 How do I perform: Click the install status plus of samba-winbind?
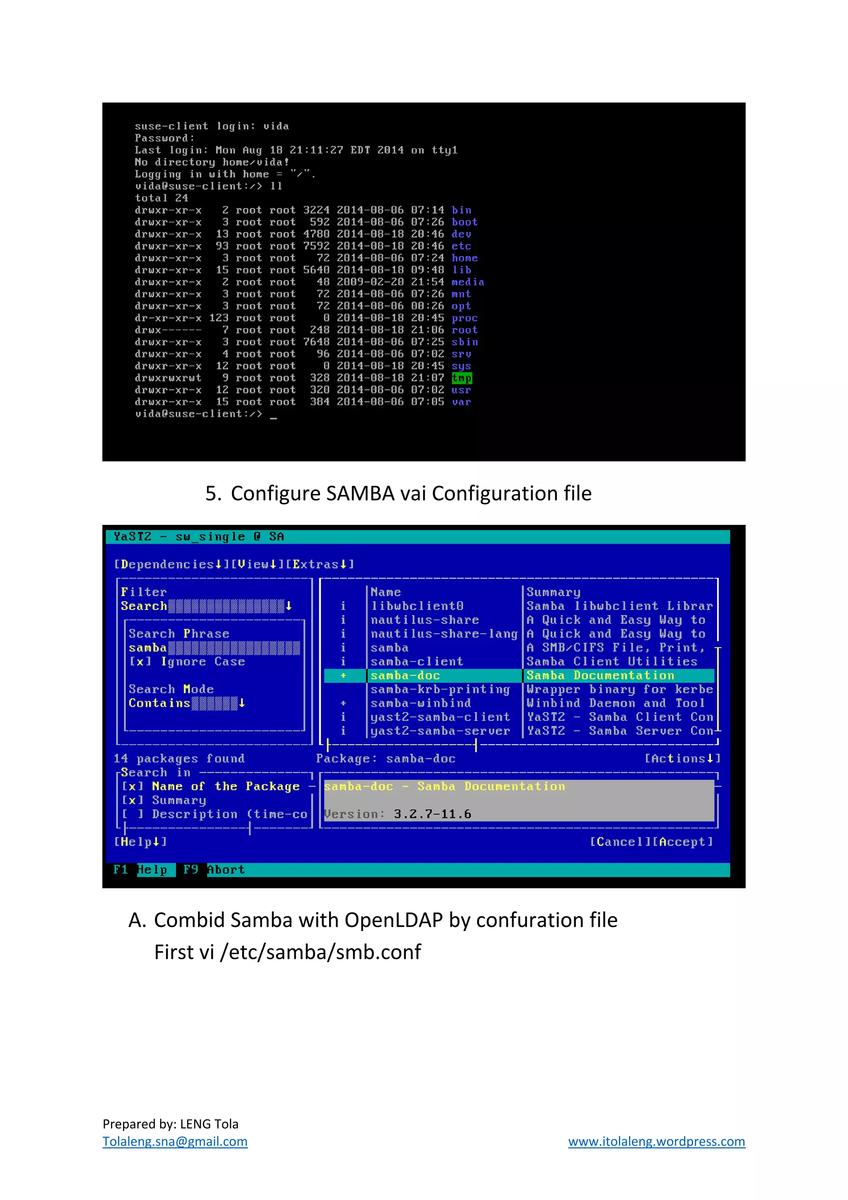(343, 704)
